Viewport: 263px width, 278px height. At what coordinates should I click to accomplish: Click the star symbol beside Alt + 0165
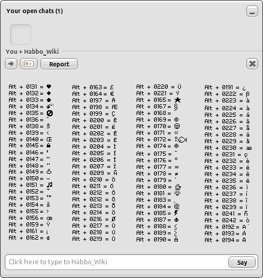(177, 100)
